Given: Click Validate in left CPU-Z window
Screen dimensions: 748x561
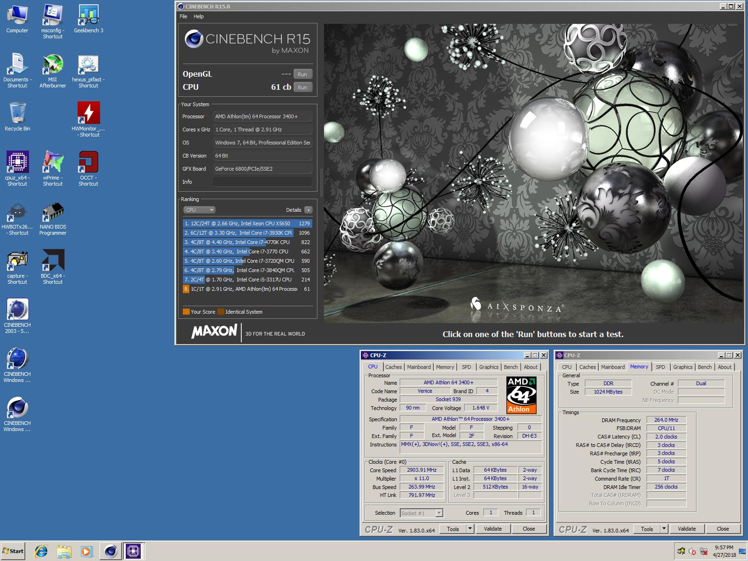Looking at the screenshot, I should pyautogui.click(x=493, y=529).
